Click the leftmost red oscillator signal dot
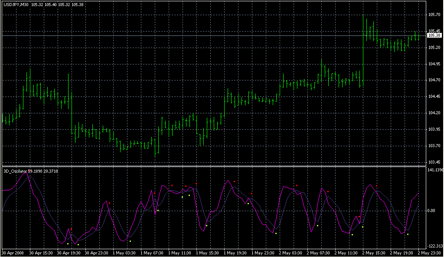The height and width of the screenshot is (257, 444). [x=72, y=229]
